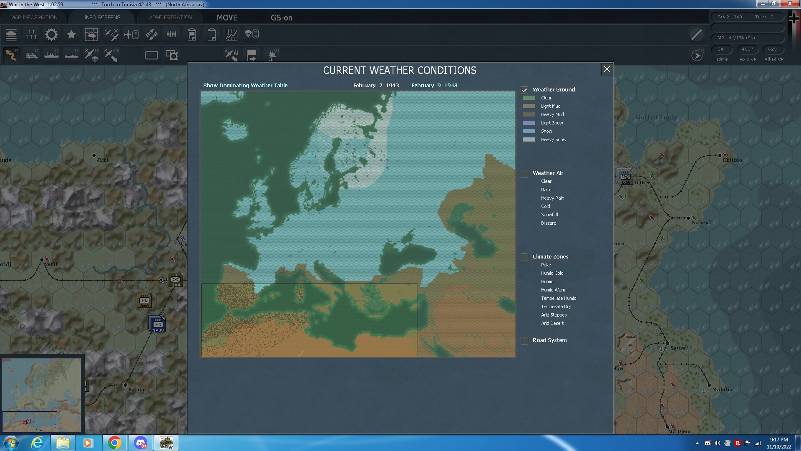Image resolution: width=801 pixels, height=451 pixels.
Task: Open the Info Screens tab
Action: [x=102, y=18]
